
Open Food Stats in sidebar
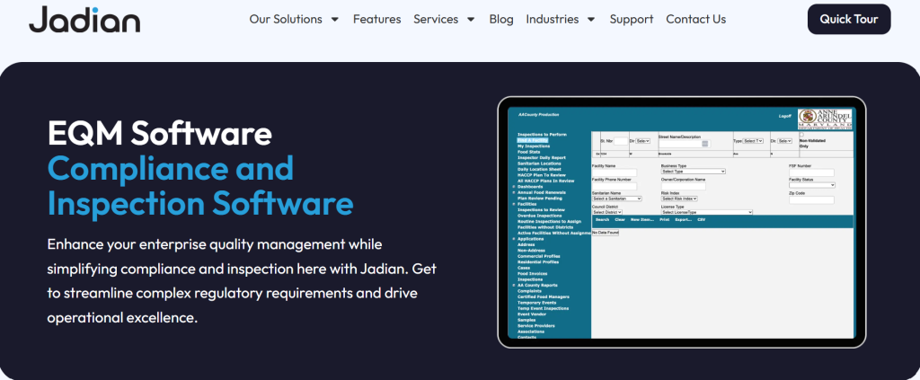point(528,152)
